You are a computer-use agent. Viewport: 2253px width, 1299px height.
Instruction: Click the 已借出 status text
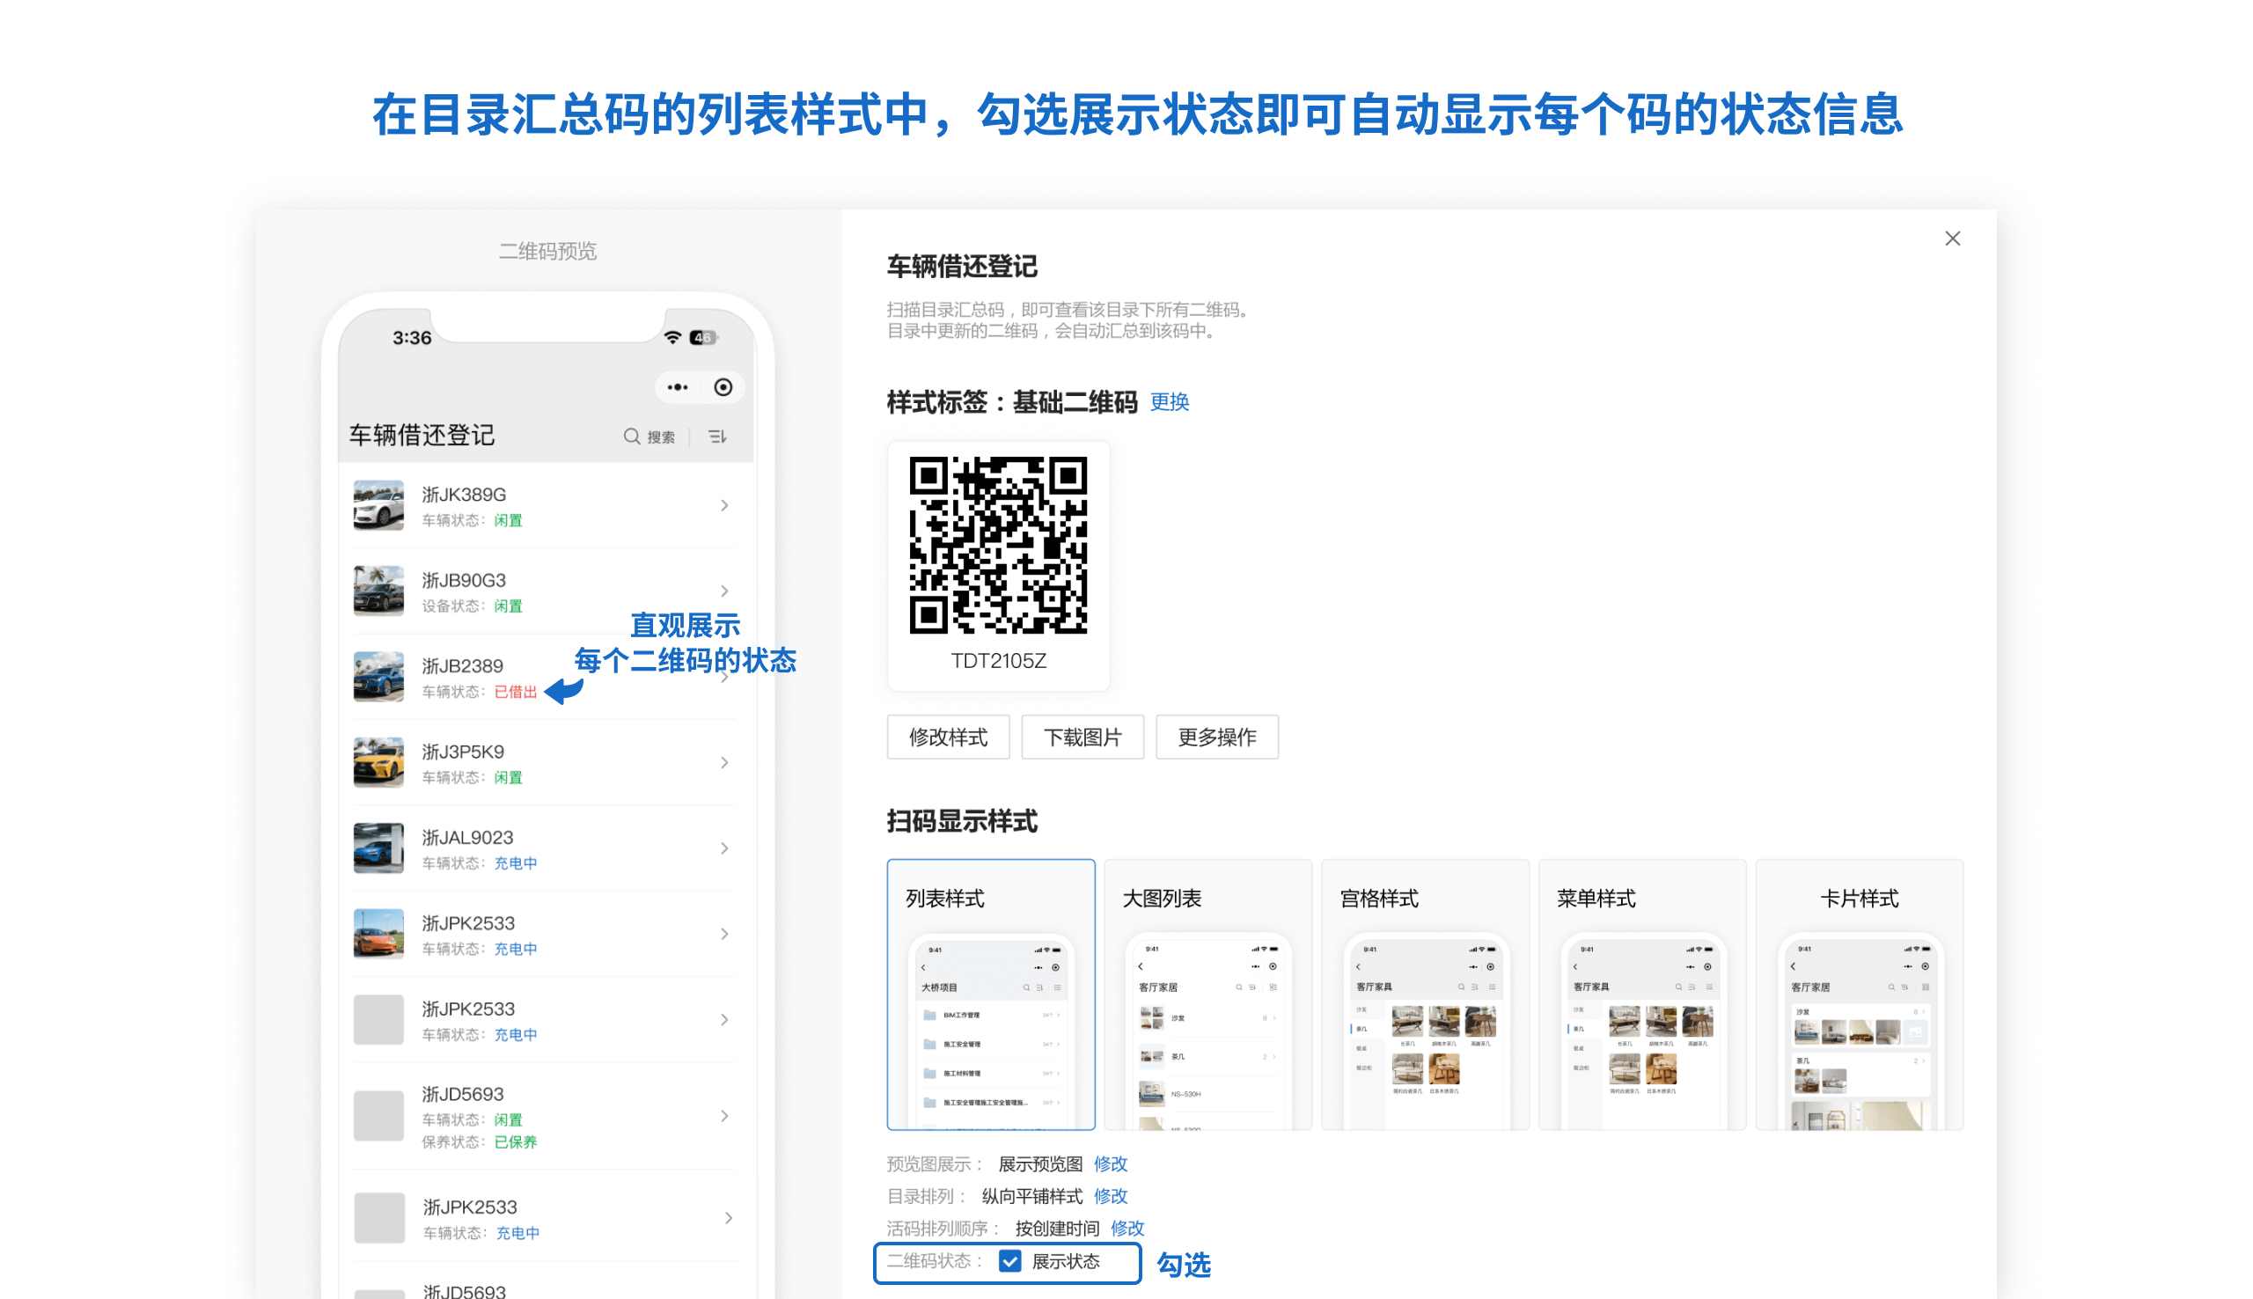[516, 692]
